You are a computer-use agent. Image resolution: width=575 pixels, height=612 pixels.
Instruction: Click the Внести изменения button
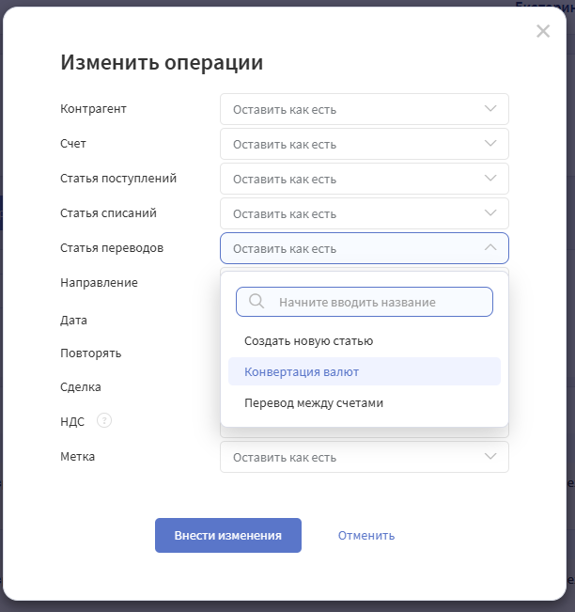tap(228, 535)
